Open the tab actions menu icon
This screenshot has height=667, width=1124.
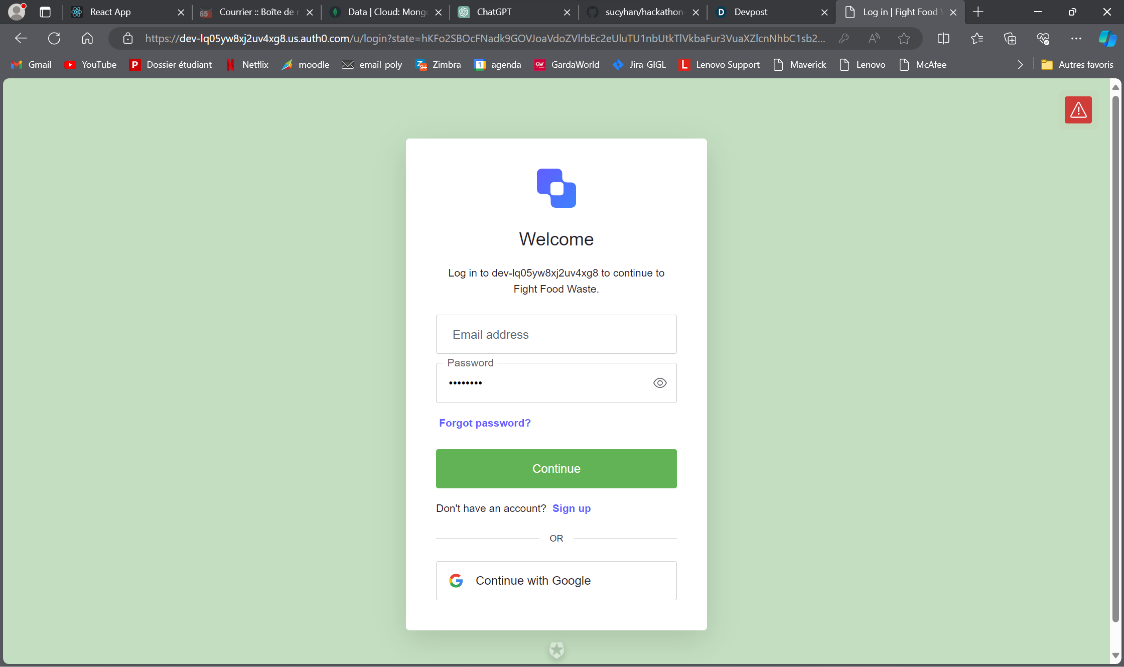click(x=45, y=12)
